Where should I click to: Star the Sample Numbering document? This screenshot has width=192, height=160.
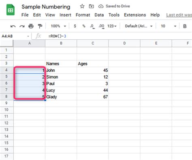click(82, 6)
